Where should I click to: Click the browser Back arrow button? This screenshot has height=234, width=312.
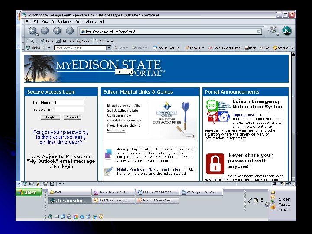(32, 30)
